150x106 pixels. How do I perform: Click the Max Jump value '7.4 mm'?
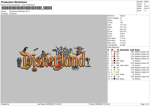(123, 43)
